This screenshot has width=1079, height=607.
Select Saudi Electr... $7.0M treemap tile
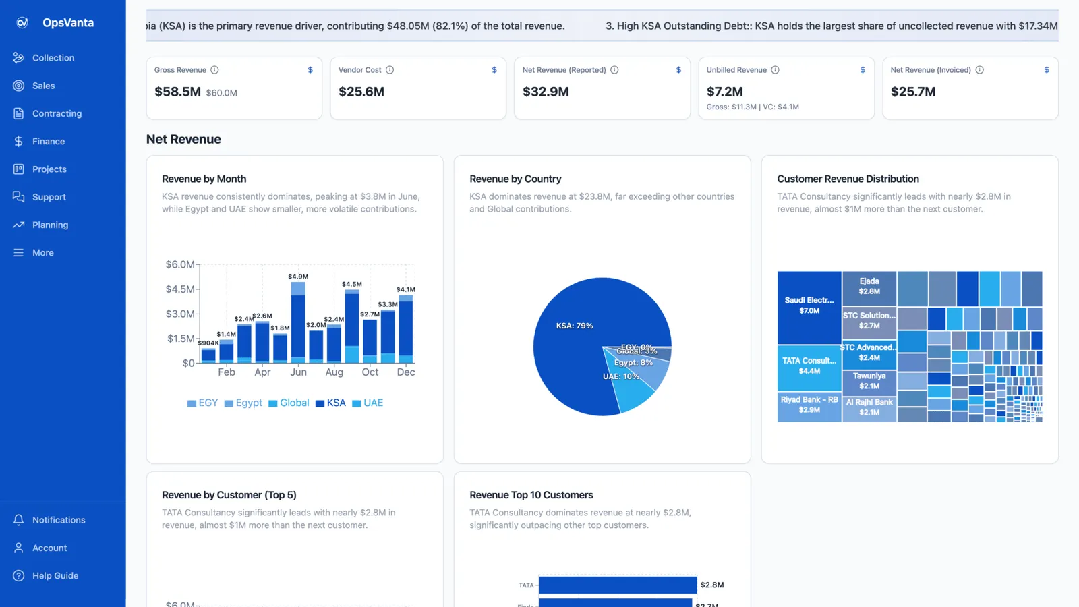(809, 308)
